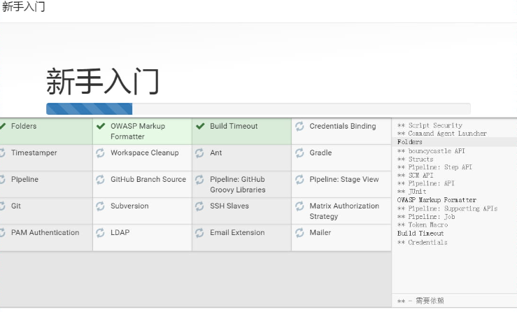Image resolution: width=517 pixels, height=312 pixels.
Task: Select the GitHub Branch Source plugin cell
Action: point(143,185)
